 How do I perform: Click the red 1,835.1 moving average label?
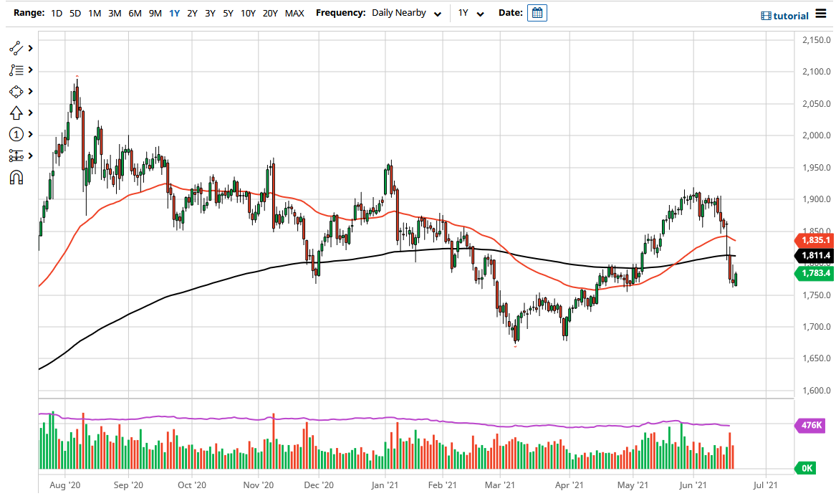tap(813, 241)
